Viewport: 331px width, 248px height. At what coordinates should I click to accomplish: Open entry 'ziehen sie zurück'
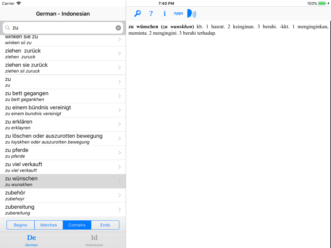click(63, 68)
